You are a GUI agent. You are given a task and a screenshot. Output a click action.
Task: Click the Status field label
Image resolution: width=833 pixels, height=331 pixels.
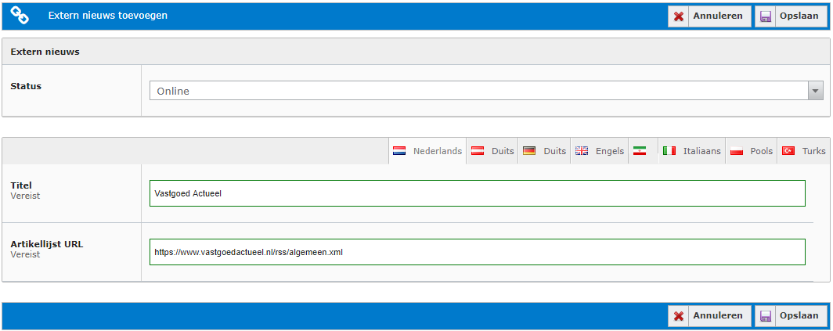(26, 86)
